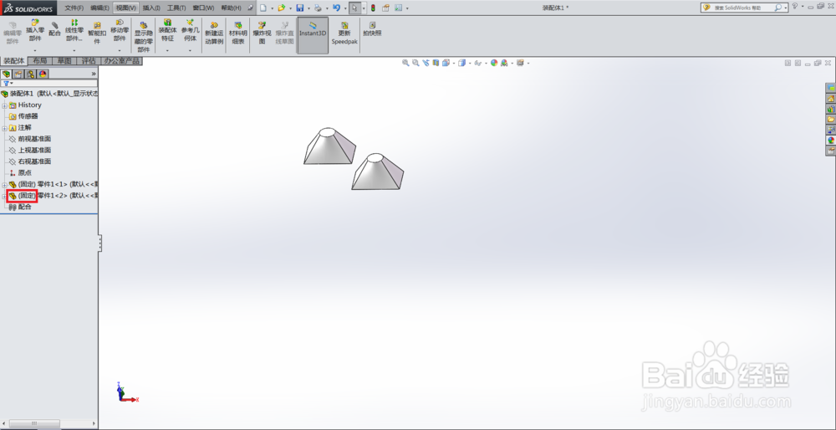The image size is (836, 430).
Task: Open dropdown arrow under 线性零部件
Action: [74, 51]
